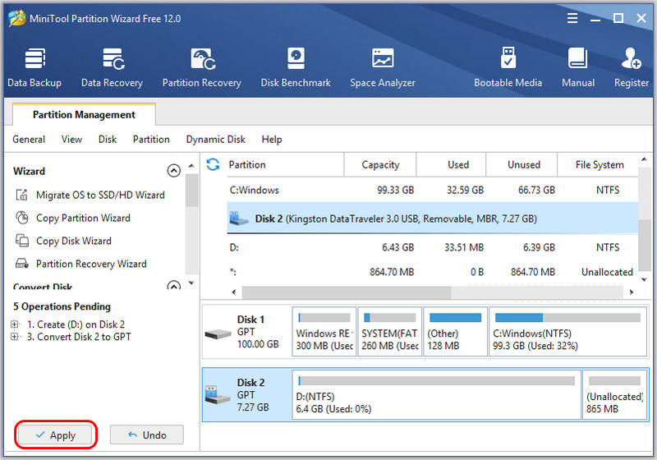Viewport: 657px width, 460px height.
Task: Click the partition list scroll left arrow
Action: pyautogui.click(x=234, y=292)
